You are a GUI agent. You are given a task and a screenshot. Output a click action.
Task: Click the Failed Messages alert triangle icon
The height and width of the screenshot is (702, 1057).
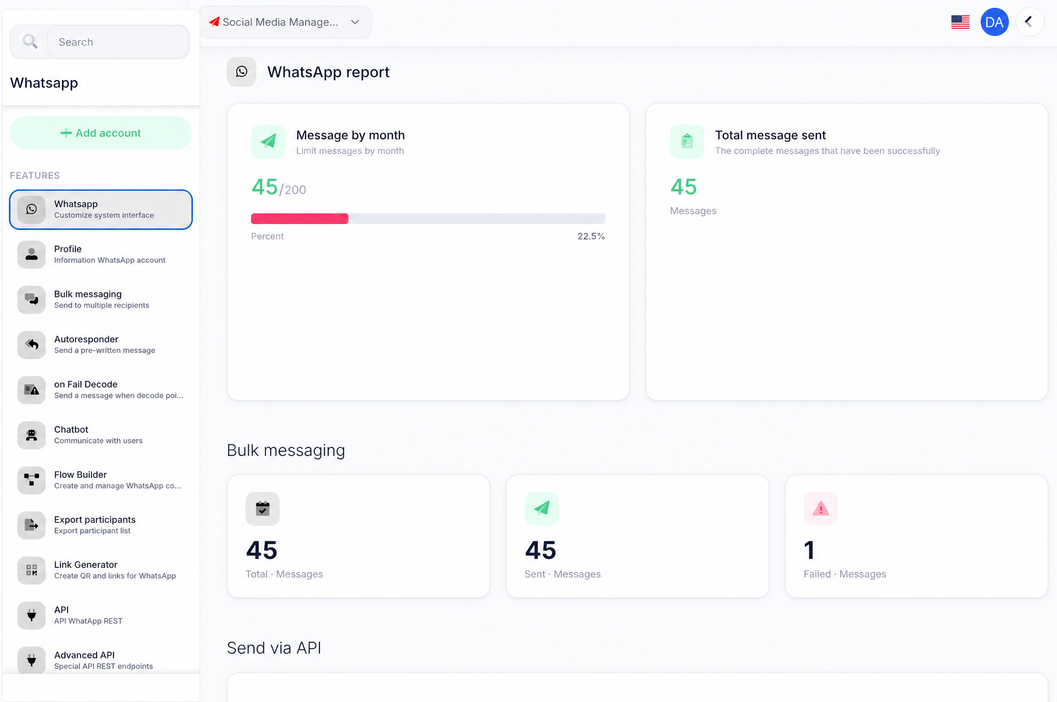click(x=821, y=509)
